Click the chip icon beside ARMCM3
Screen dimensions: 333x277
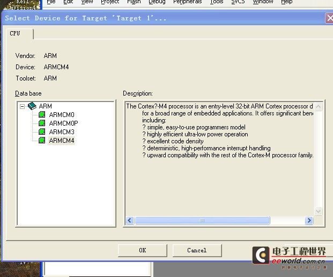42,132
